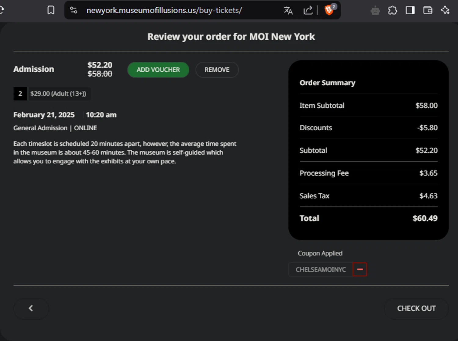The height and width of the screenshot is (341, 458).
Task: Click the quantity box showing 2
Action: tap(20, 94)
